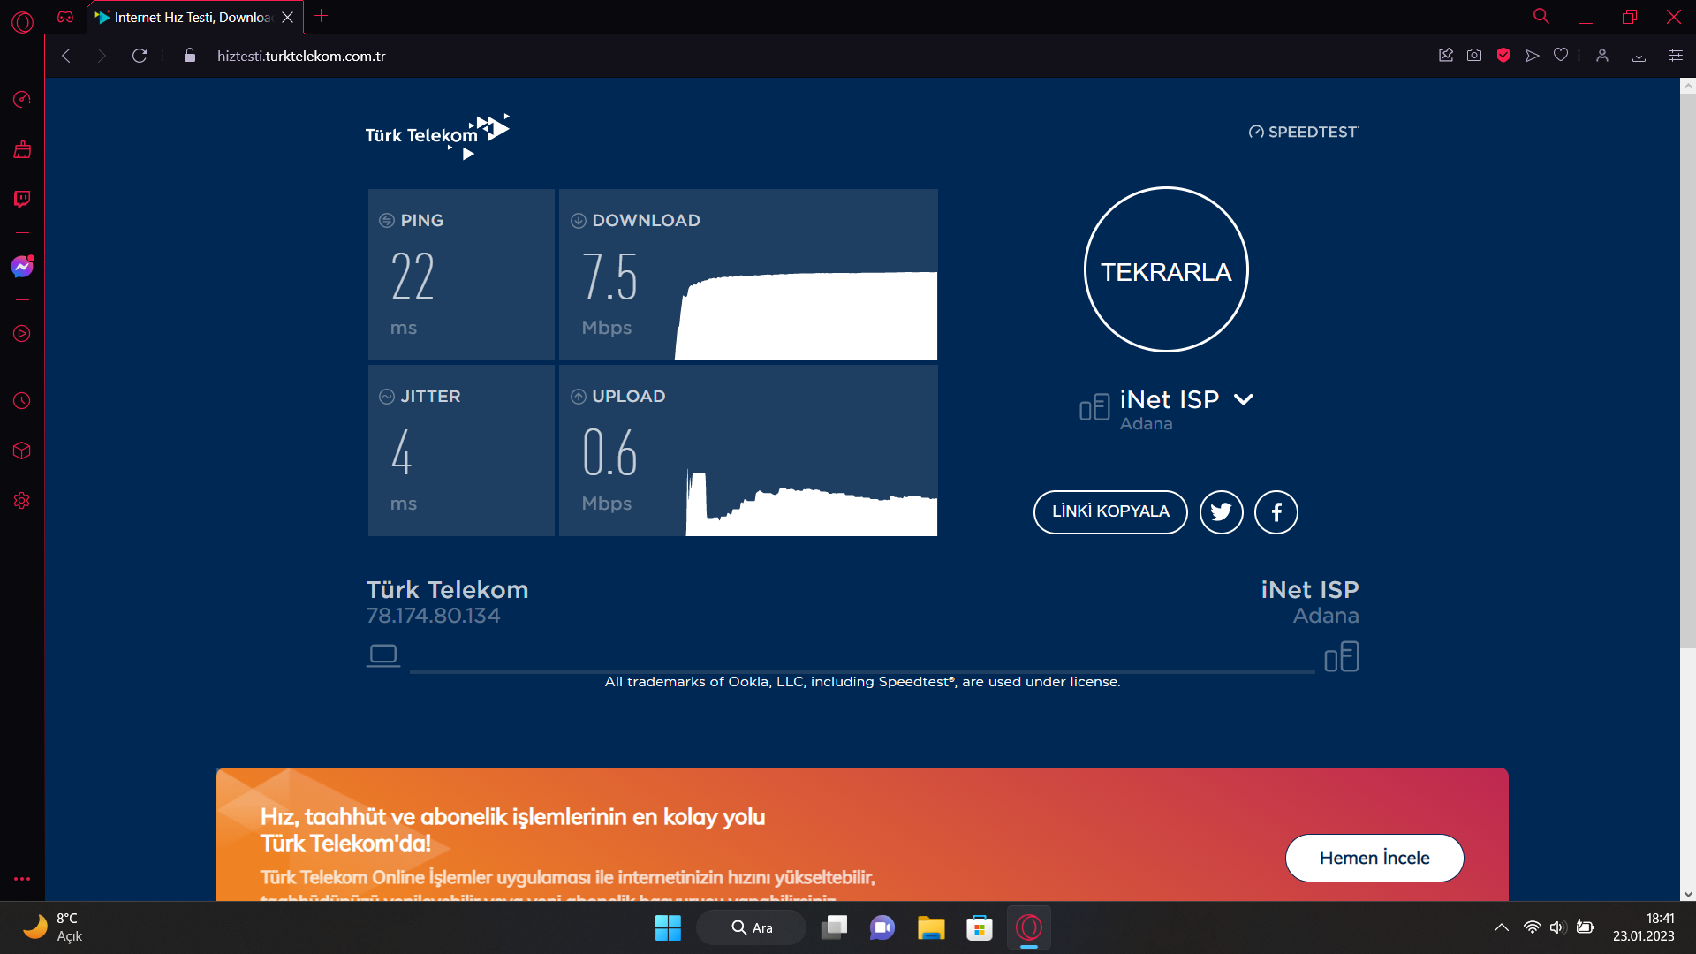Open a new browser tab
The width and height of the screenshot is (1696, 954).
pyautogui.click(x=321, y=17)
